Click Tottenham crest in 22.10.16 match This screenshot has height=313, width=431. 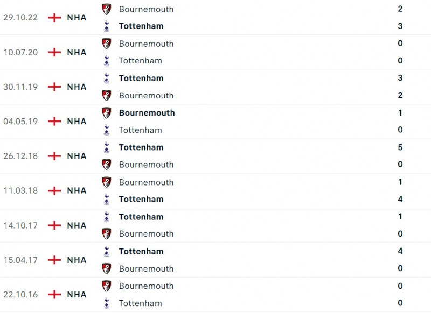click(107, 303)
